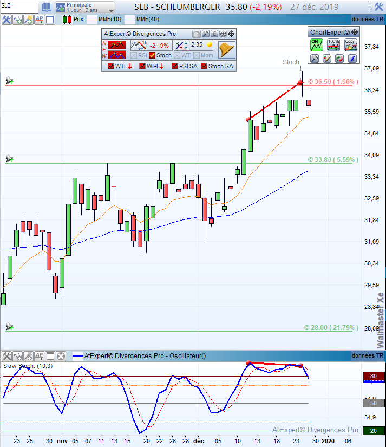Click the SLB ticker input field
The image size is (386, 447).
pyautogui.click(x=19, y=7)
